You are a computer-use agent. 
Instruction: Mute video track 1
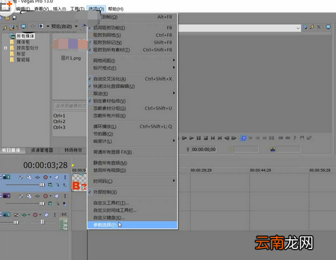[57, 177]
